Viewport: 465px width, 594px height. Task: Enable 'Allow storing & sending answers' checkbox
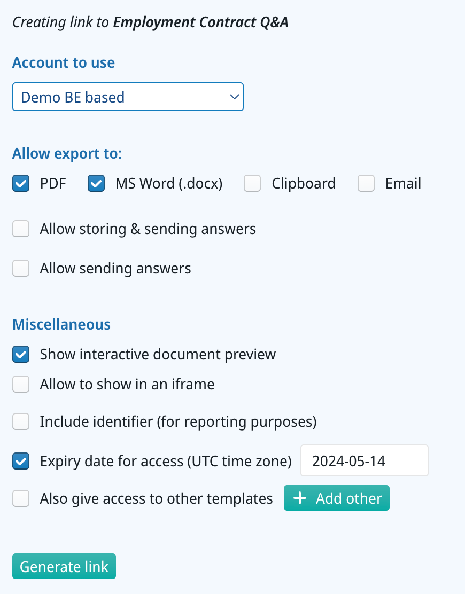tap(21, 229)
